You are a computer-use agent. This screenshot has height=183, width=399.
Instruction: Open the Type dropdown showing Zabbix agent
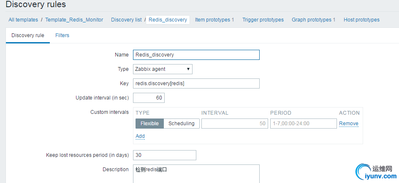click(x=163, y=69)
